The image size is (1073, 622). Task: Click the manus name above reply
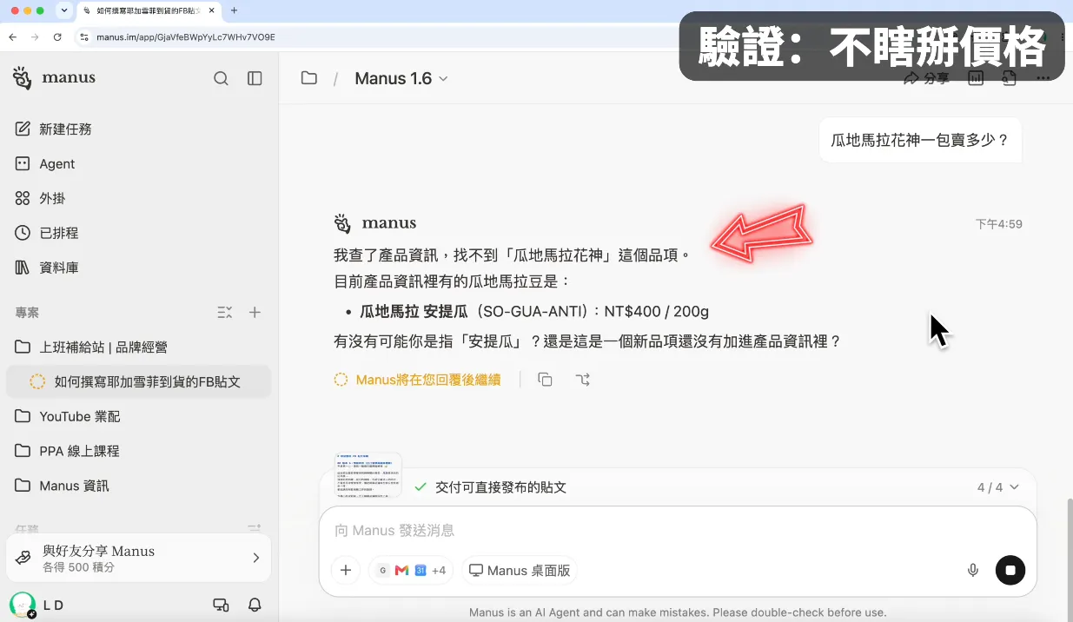(x=389, y=223)
